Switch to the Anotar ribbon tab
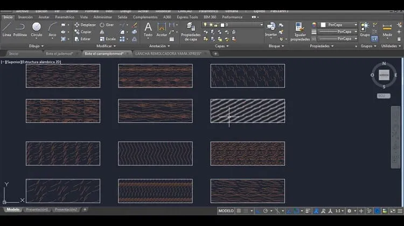 tap(44, 17)
